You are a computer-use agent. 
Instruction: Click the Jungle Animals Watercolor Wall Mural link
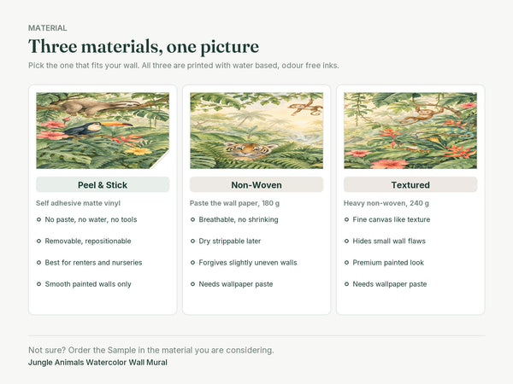[x=97, y=363]
